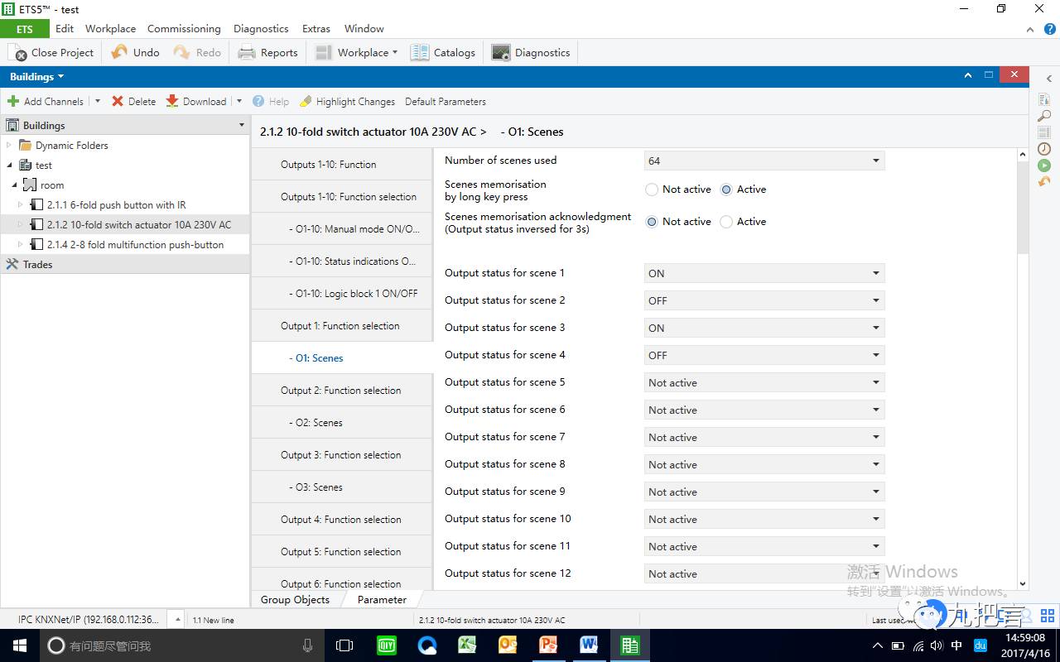
Task: Click the Download arrow icon
Action: [x=172, y=101]
